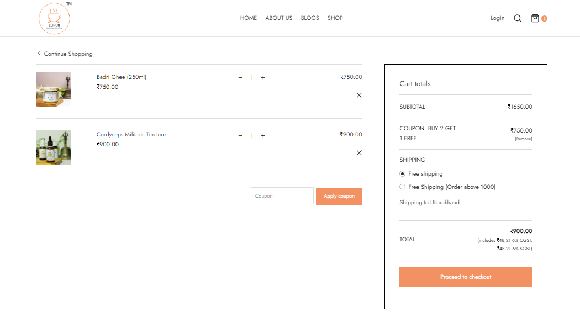Open the search magnifier icon
Image resolution: width=580 pixels, height=333 pixels.
[x=517, y=18]
